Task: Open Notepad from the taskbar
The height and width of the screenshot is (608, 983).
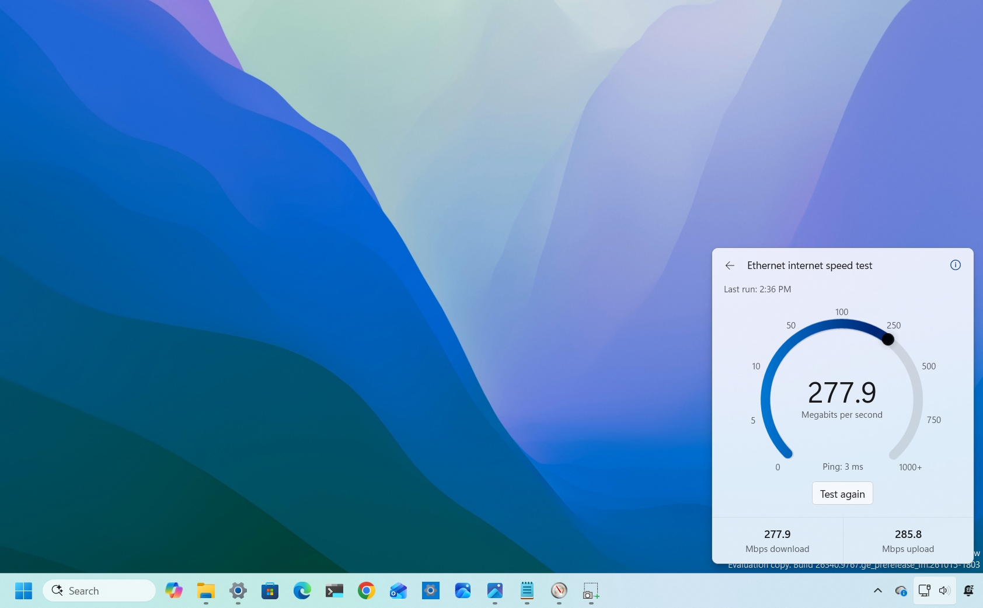Action: [527, 590]
